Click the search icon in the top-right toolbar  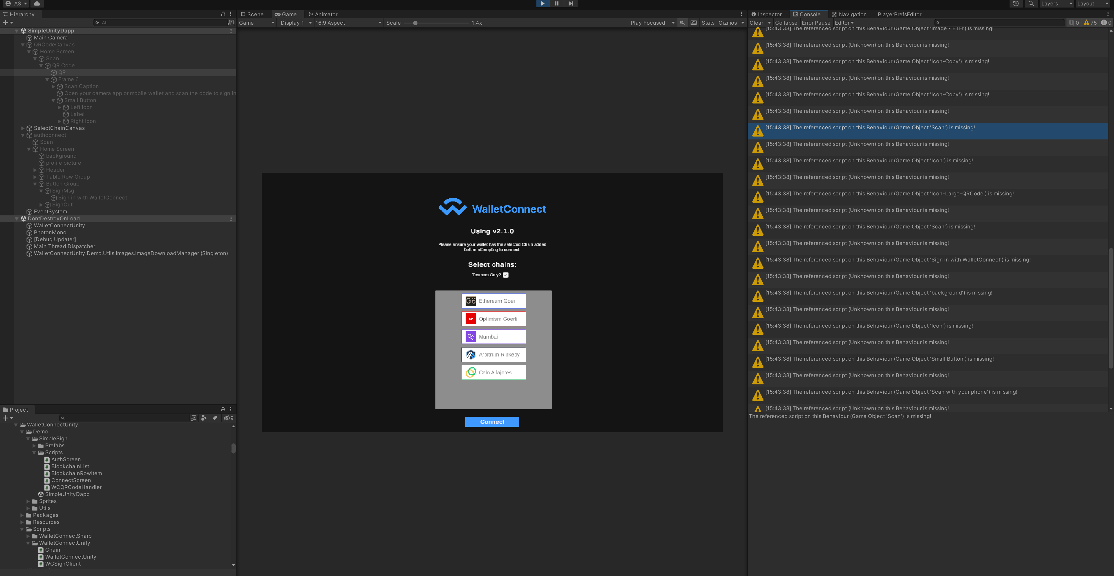pyautogui.click(x=1031, y=3)
